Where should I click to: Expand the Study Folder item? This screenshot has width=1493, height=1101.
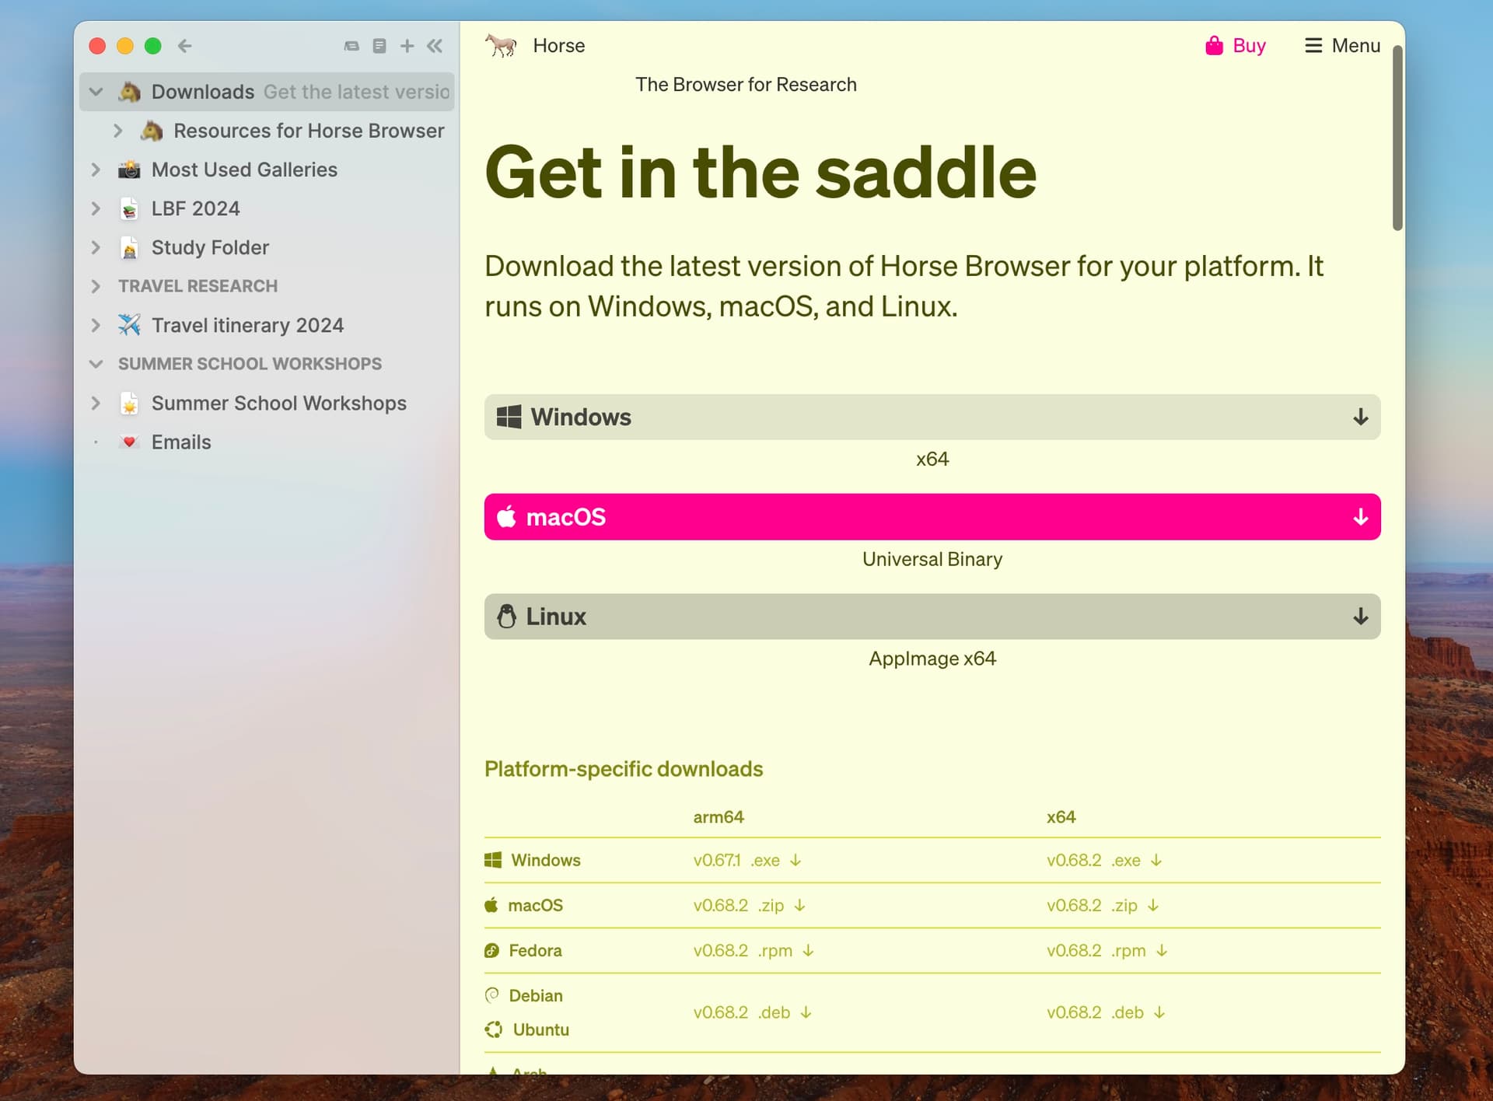(x=96, y=247)
